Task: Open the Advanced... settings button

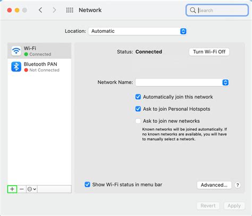Action: (x=214, y=185)
